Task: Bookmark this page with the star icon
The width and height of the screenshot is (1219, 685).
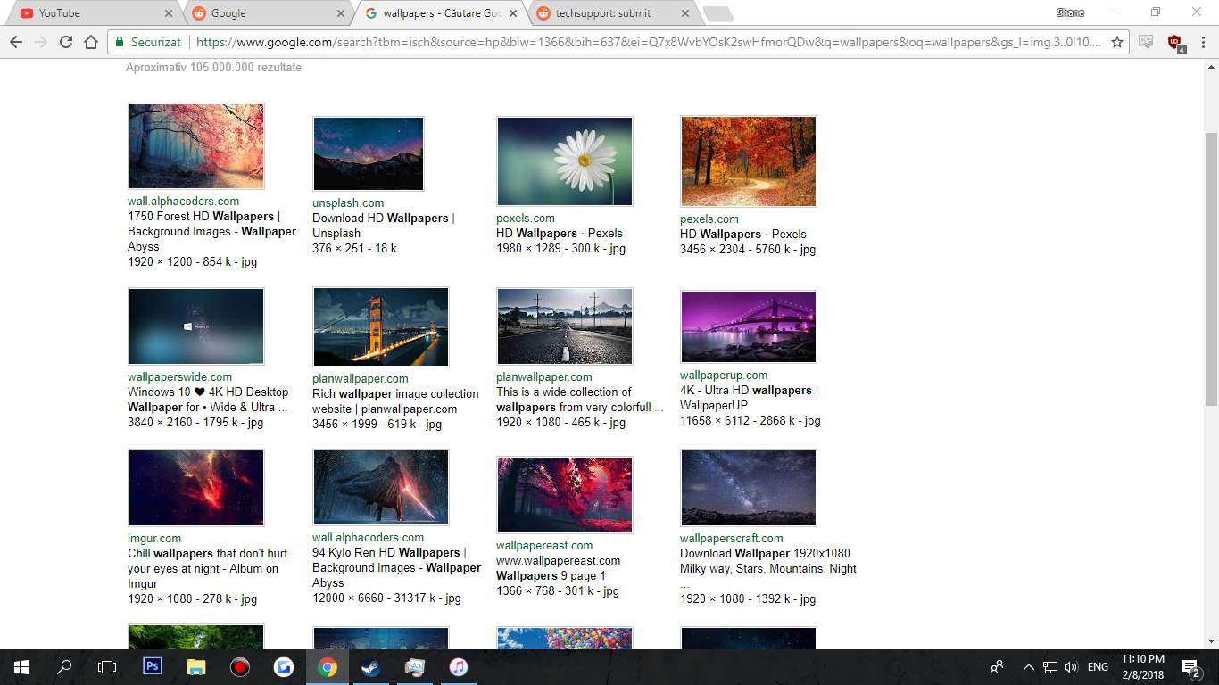Action: pos(1116,41)
